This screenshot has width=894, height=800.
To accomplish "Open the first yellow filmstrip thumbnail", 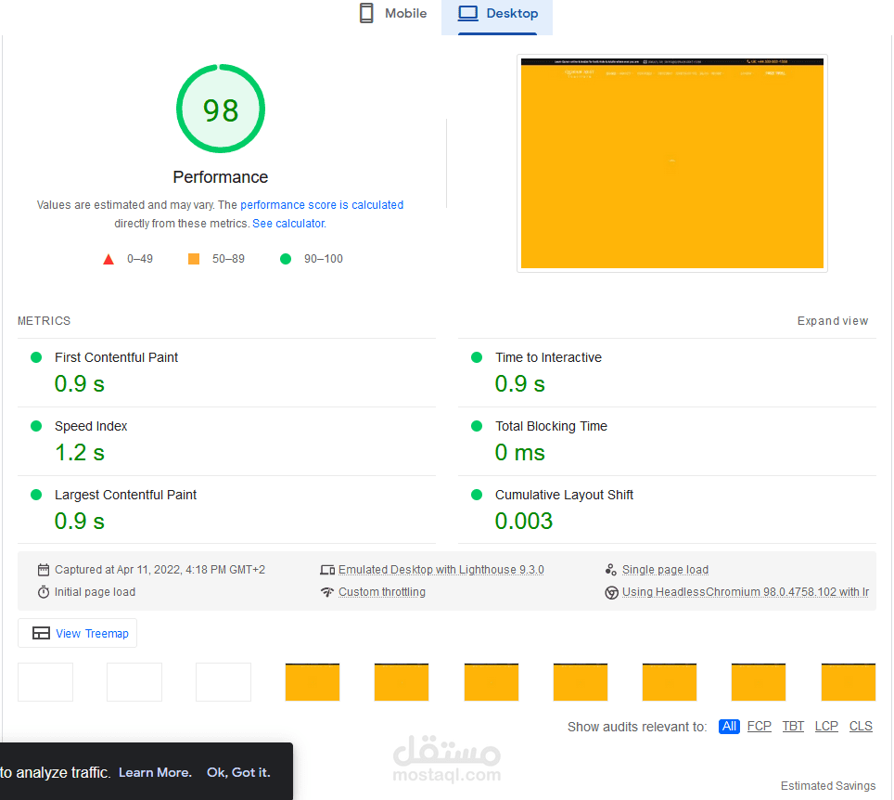I will [x=313, y=682].
